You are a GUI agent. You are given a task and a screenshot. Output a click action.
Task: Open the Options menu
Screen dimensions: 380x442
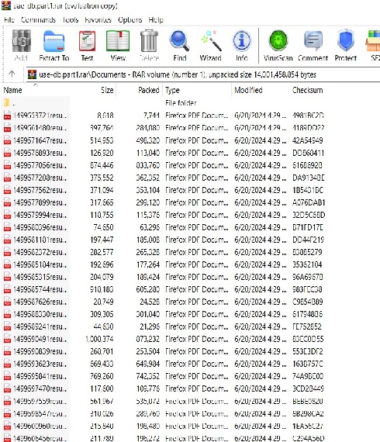pyautogui.click(x=130, y=19)
